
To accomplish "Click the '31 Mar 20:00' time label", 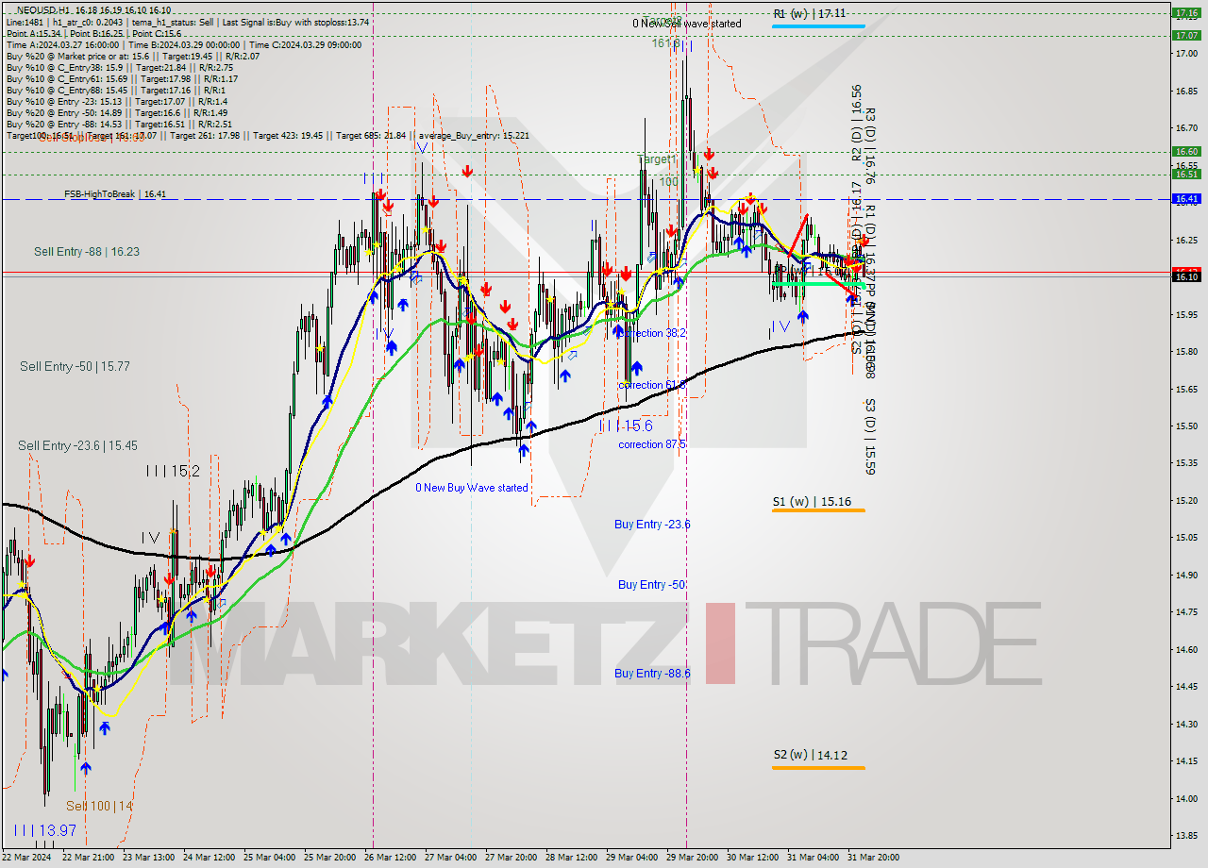I will click(873, 858).
